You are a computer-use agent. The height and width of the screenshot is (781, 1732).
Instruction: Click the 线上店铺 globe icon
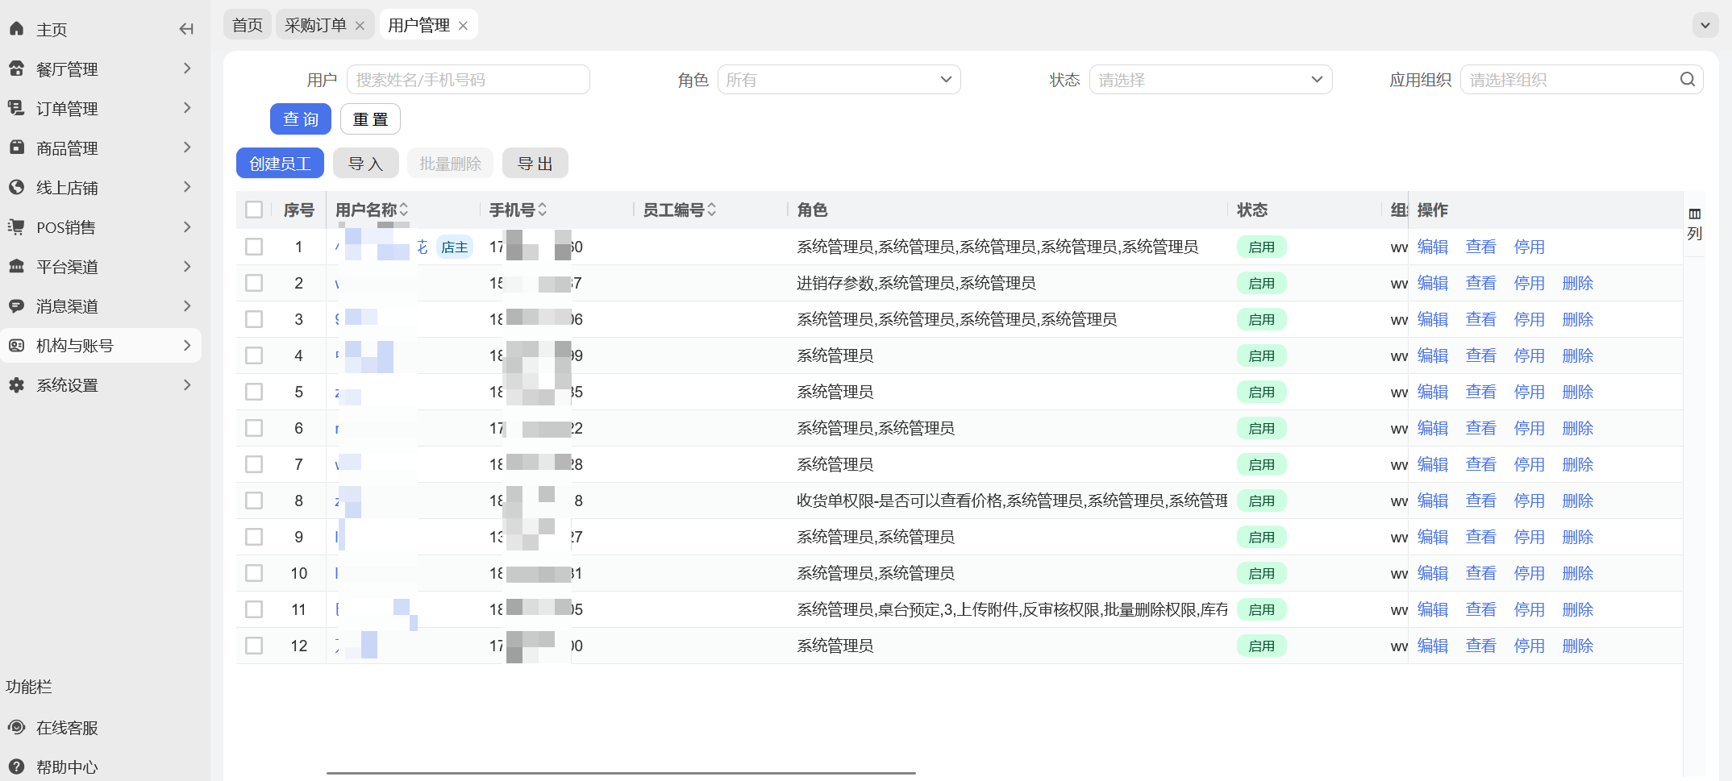pos(16,187)
